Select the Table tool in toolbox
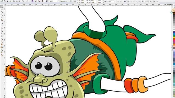Viewport: 175px width, 98px height. click(x=2, y=36)
